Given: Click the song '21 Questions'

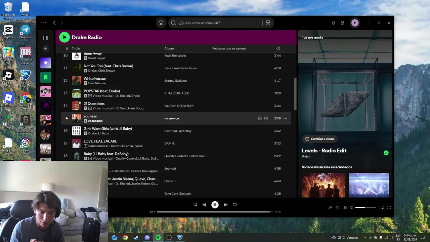Looking at the screenshot, I should coord(94,104).
